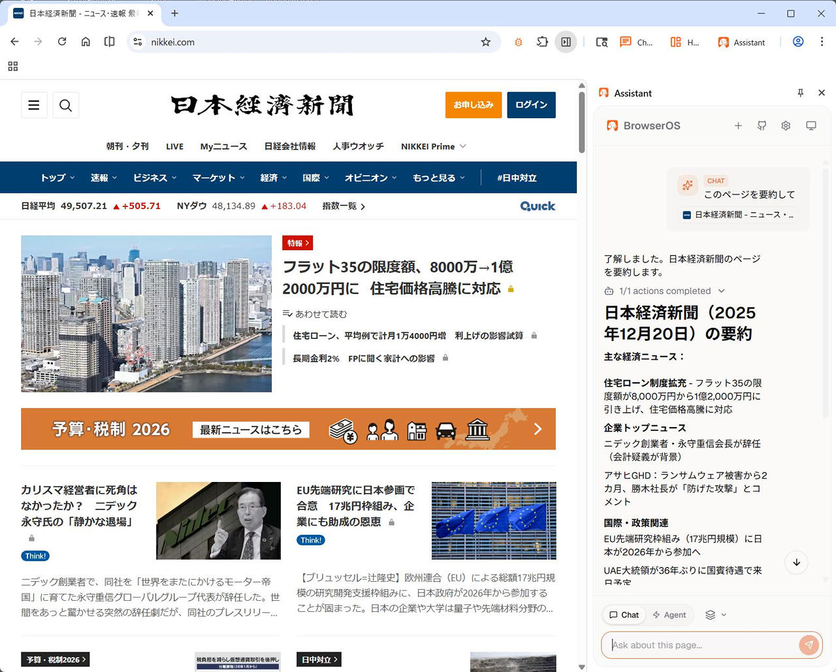
Task: Click the ログイン button
Action: pos(531,104)
